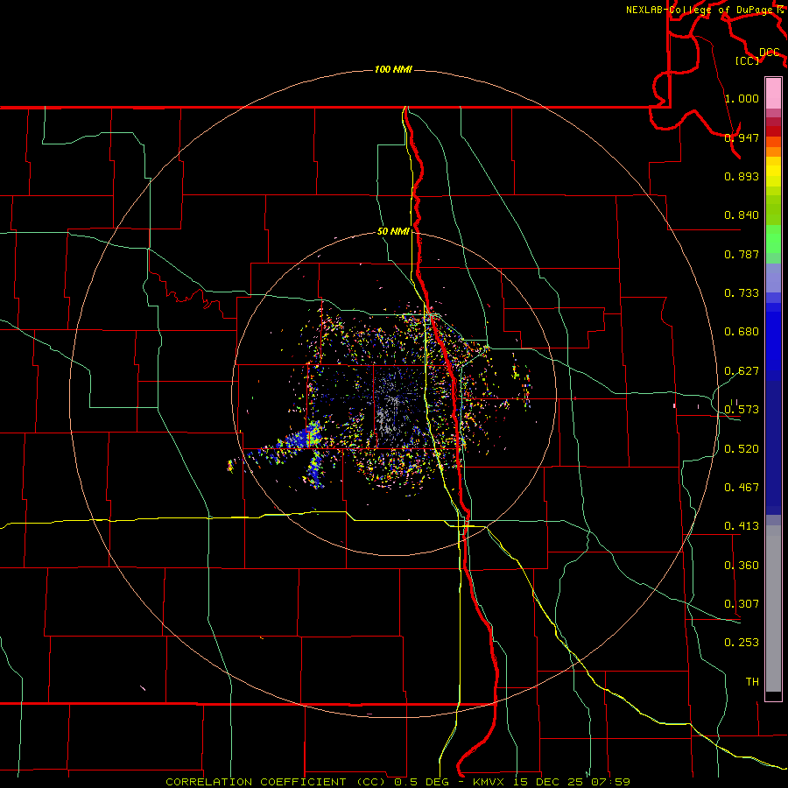This screenshot has height=788, width=788.
Task: Select the 0.893 legend value
Action: point(742,176)
